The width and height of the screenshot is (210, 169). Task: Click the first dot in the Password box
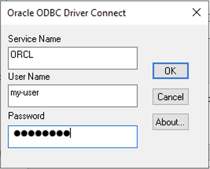click(17, 133)
